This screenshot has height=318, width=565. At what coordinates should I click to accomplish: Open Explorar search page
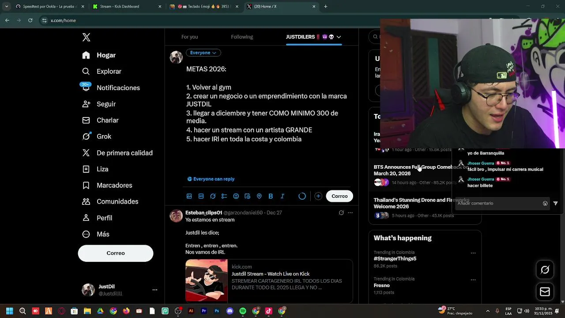(x=102, y=72)
